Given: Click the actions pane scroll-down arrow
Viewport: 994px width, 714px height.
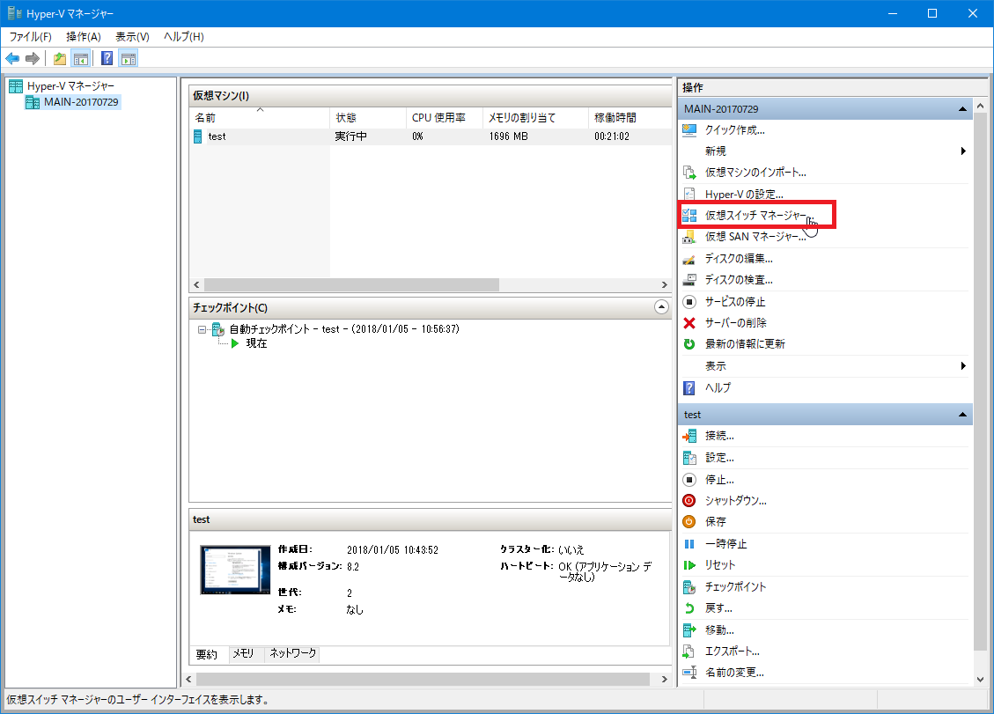Looking at the screenshot, I should pyautogui.click(x=980, y=679).
